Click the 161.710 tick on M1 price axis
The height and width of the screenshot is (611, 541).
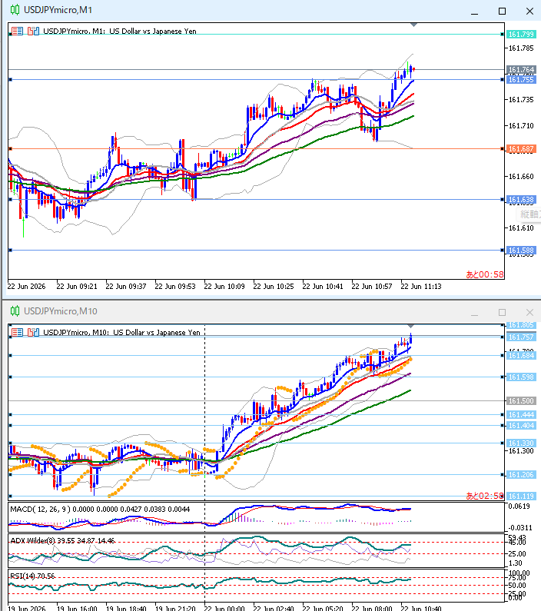coord(521,126)
